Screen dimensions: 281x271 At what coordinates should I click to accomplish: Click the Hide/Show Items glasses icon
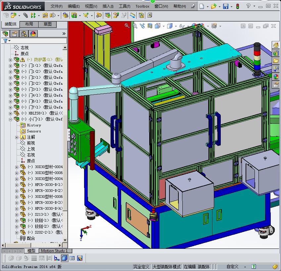coord(182,26)
